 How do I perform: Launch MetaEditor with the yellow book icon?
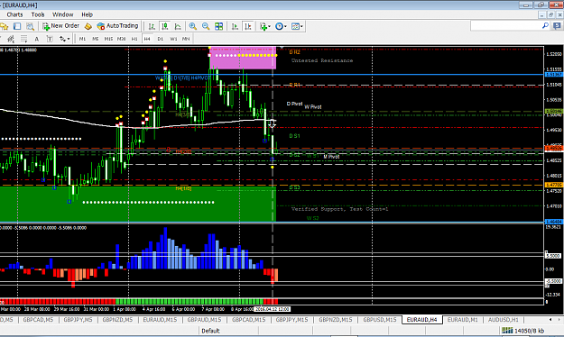(88, 26)
